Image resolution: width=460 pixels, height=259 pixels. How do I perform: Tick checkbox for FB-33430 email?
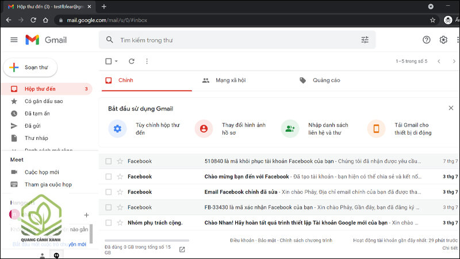109,207
